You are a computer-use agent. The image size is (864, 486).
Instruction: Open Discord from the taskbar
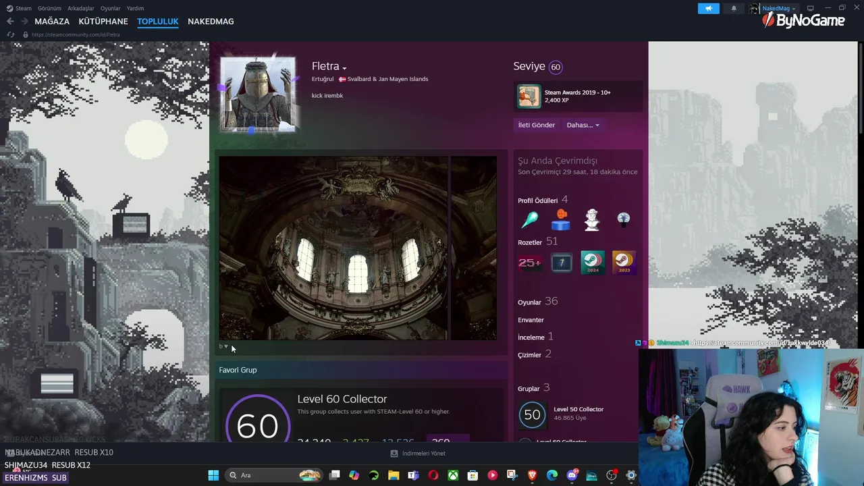tap(572, 475)
